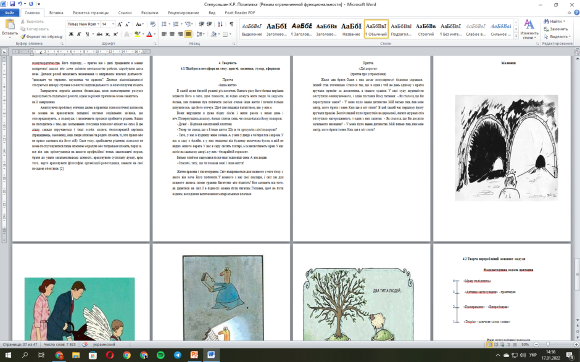
Task: Click Change Styles (Изменить стили) button
Action: (x=529, y=29)
